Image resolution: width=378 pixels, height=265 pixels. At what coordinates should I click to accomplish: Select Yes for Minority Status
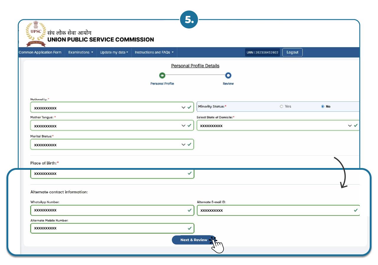[281, 106]
